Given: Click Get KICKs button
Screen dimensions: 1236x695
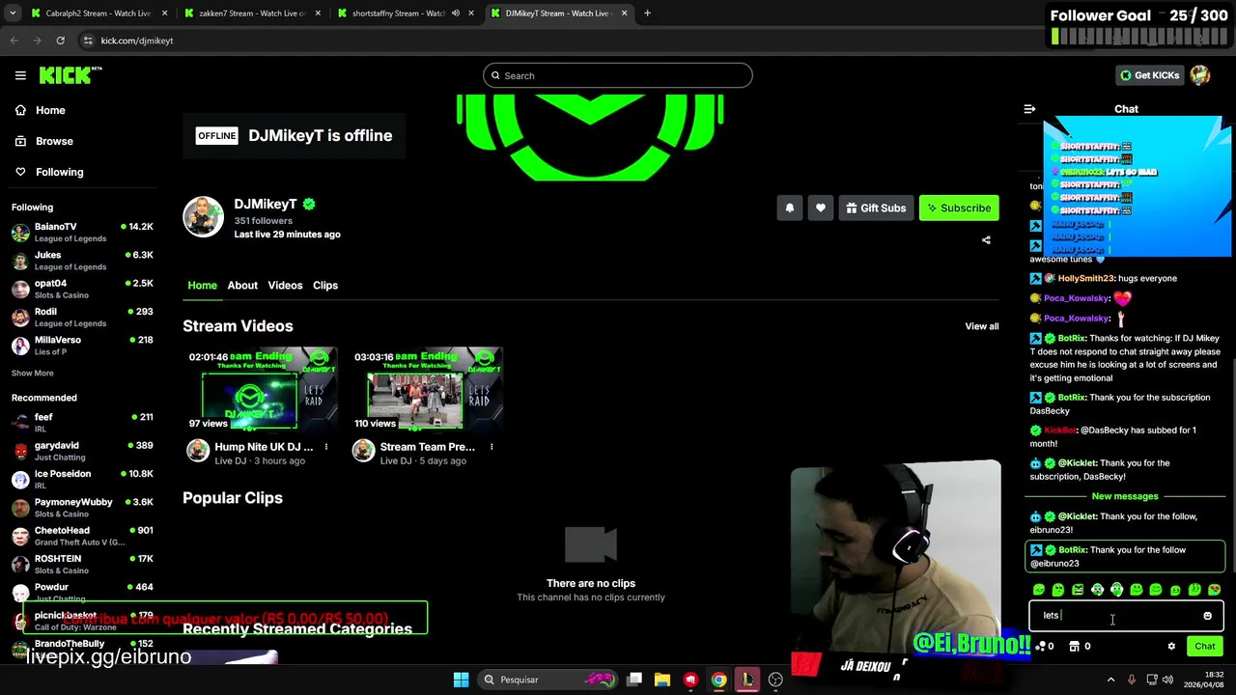Looking at the screenshot, I should [1149, 75].
